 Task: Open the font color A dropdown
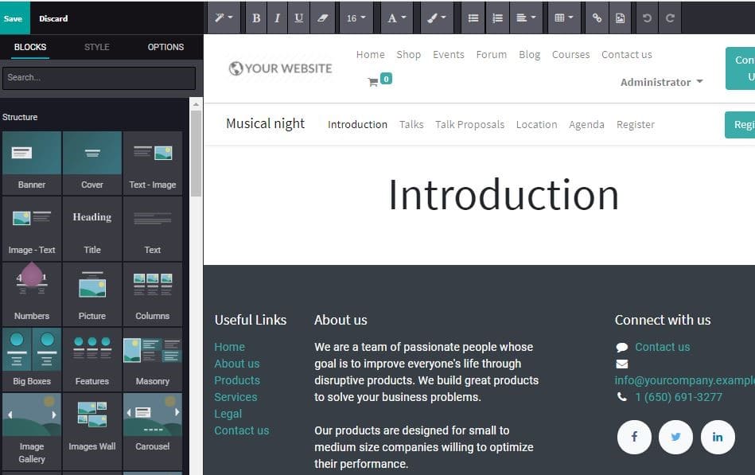point(397,18)
